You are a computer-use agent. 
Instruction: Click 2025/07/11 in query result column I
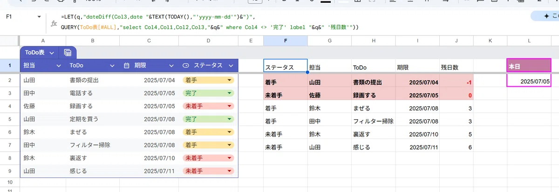coord(424,147)
